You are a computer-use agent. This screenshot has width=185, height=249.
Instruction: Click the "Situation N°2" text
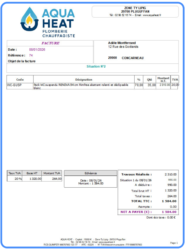pyautogui.click(x=96, y=67)
